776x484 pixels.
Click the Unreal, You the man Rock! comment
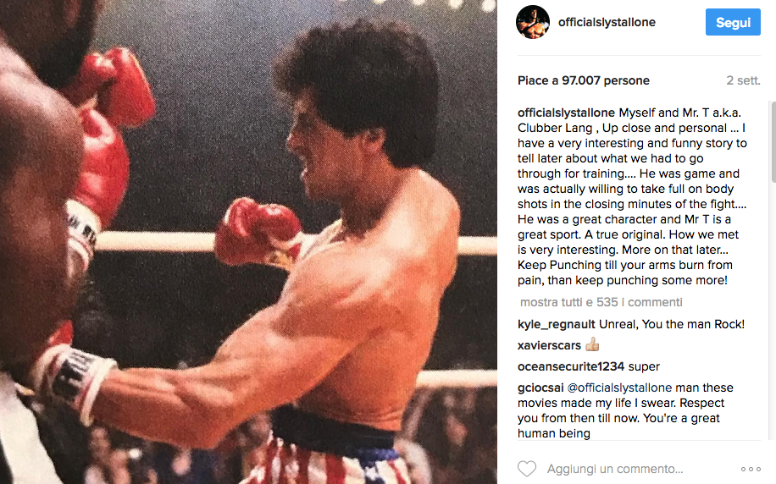click(672, 324)
